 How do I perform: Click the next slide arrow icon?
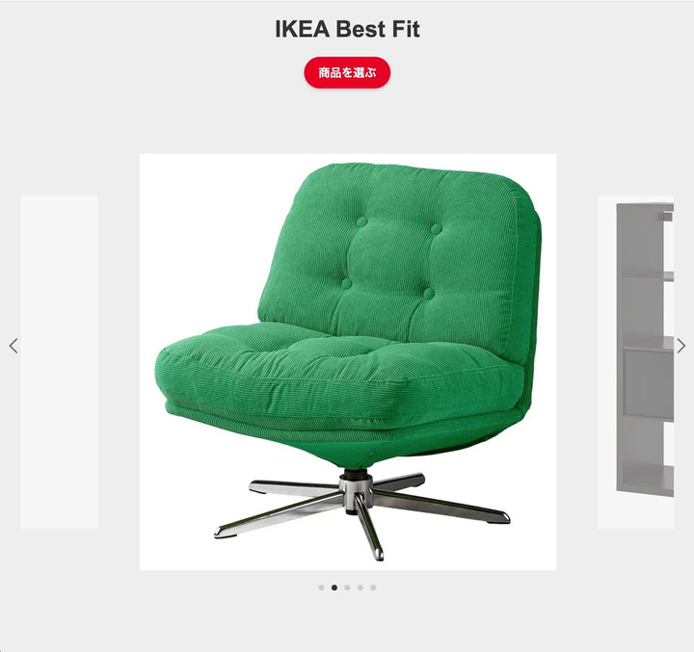(x=681, y=346)
